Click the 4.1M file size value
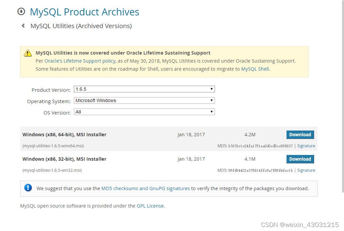The height and width of the screenshot is (231, 344). pos(250,159)
